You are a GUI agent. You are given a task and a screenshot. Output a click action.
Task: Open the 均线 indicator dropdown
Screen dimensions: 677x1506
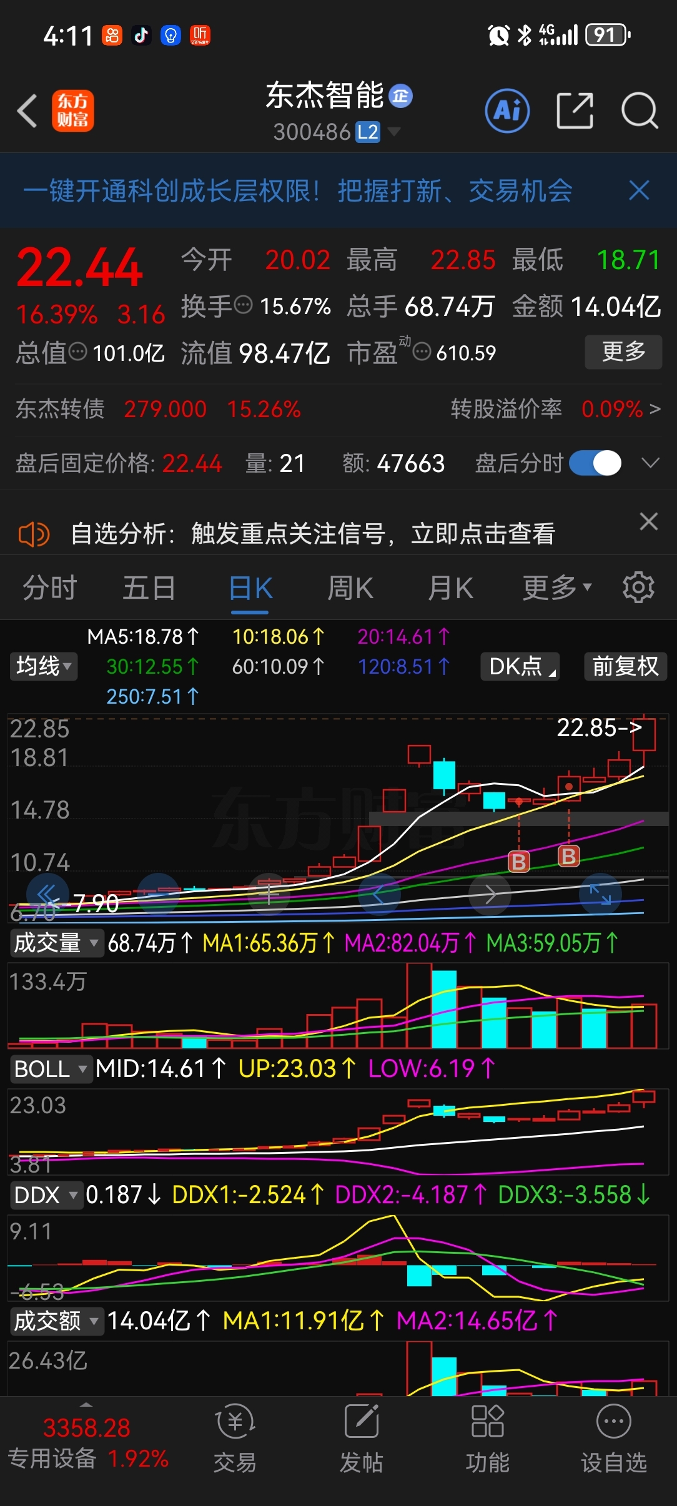click(43, 666)
